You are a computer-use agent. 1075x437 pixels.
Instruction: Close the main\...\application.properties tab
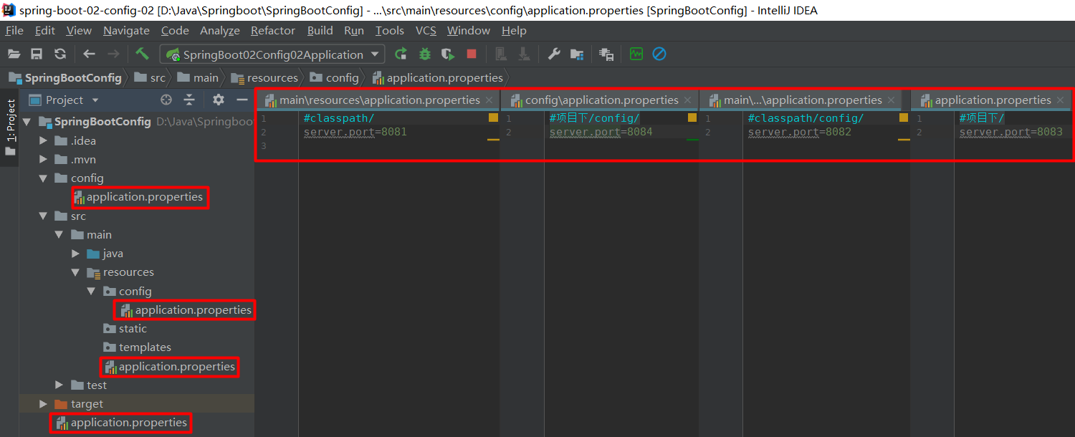tap(892, 100)
